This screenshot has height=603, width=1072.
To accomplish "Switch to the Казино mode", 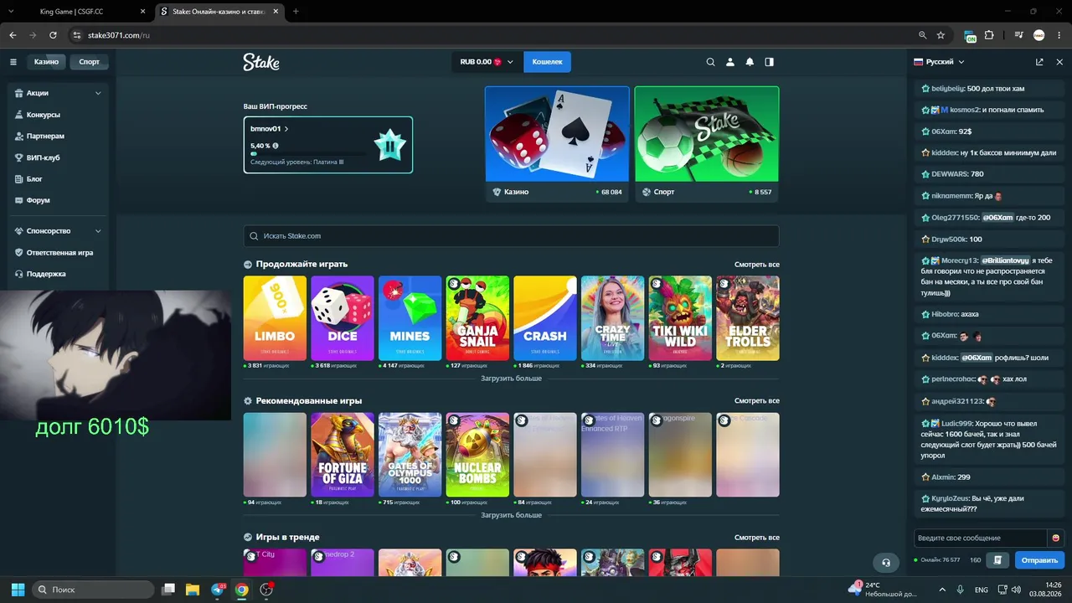I will pyautogui.click(x=46, y=62).
